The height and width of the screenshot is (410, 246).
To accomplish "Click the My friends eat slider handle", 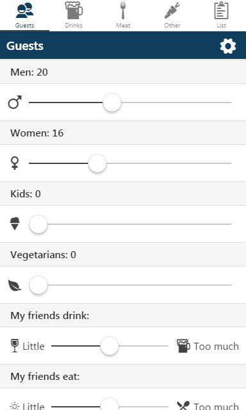I will pyautogui.click(x=110, y=406).
